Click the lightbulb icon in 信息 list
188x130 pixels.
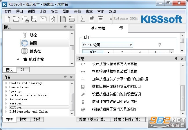(83, 102)
